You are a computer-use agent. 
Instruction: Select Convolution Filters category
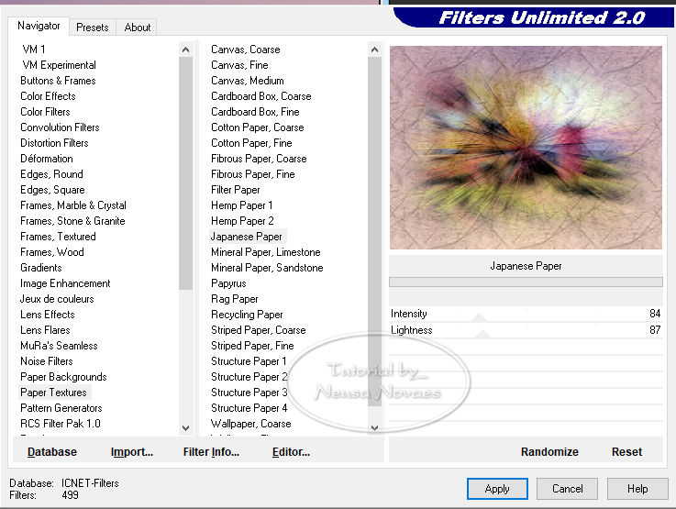click(60, 127)
